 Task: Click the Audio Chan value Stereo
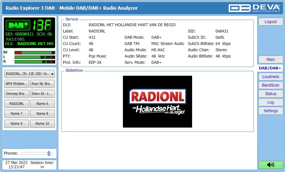221,50
